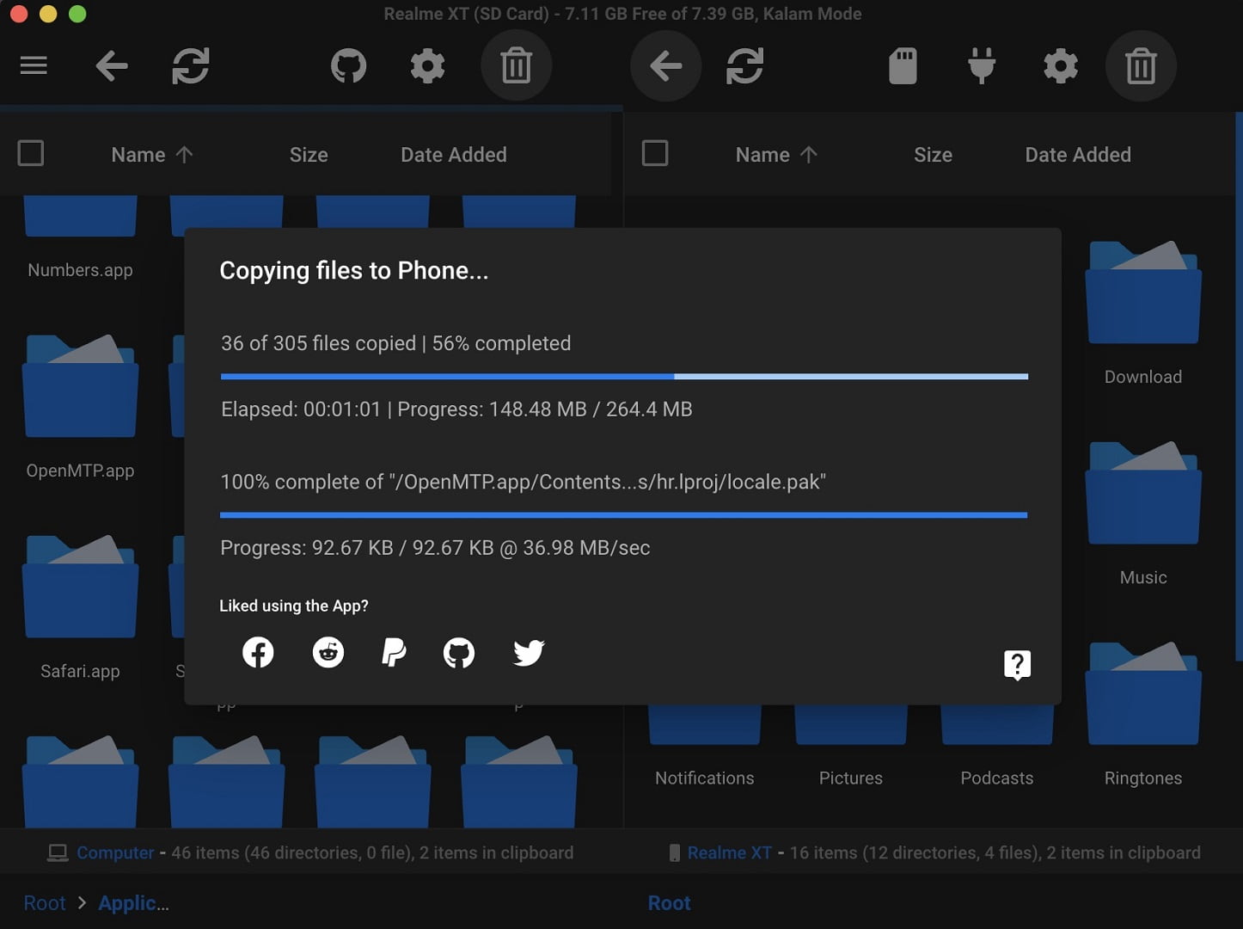Screen dimensions: 1243x929
Task: Open settings gear in the left toolbar
Action: coord(427,65)
